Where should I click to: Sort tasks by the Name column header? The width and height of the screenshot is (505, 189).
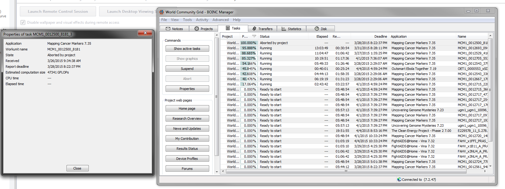(x=472, y=36)
